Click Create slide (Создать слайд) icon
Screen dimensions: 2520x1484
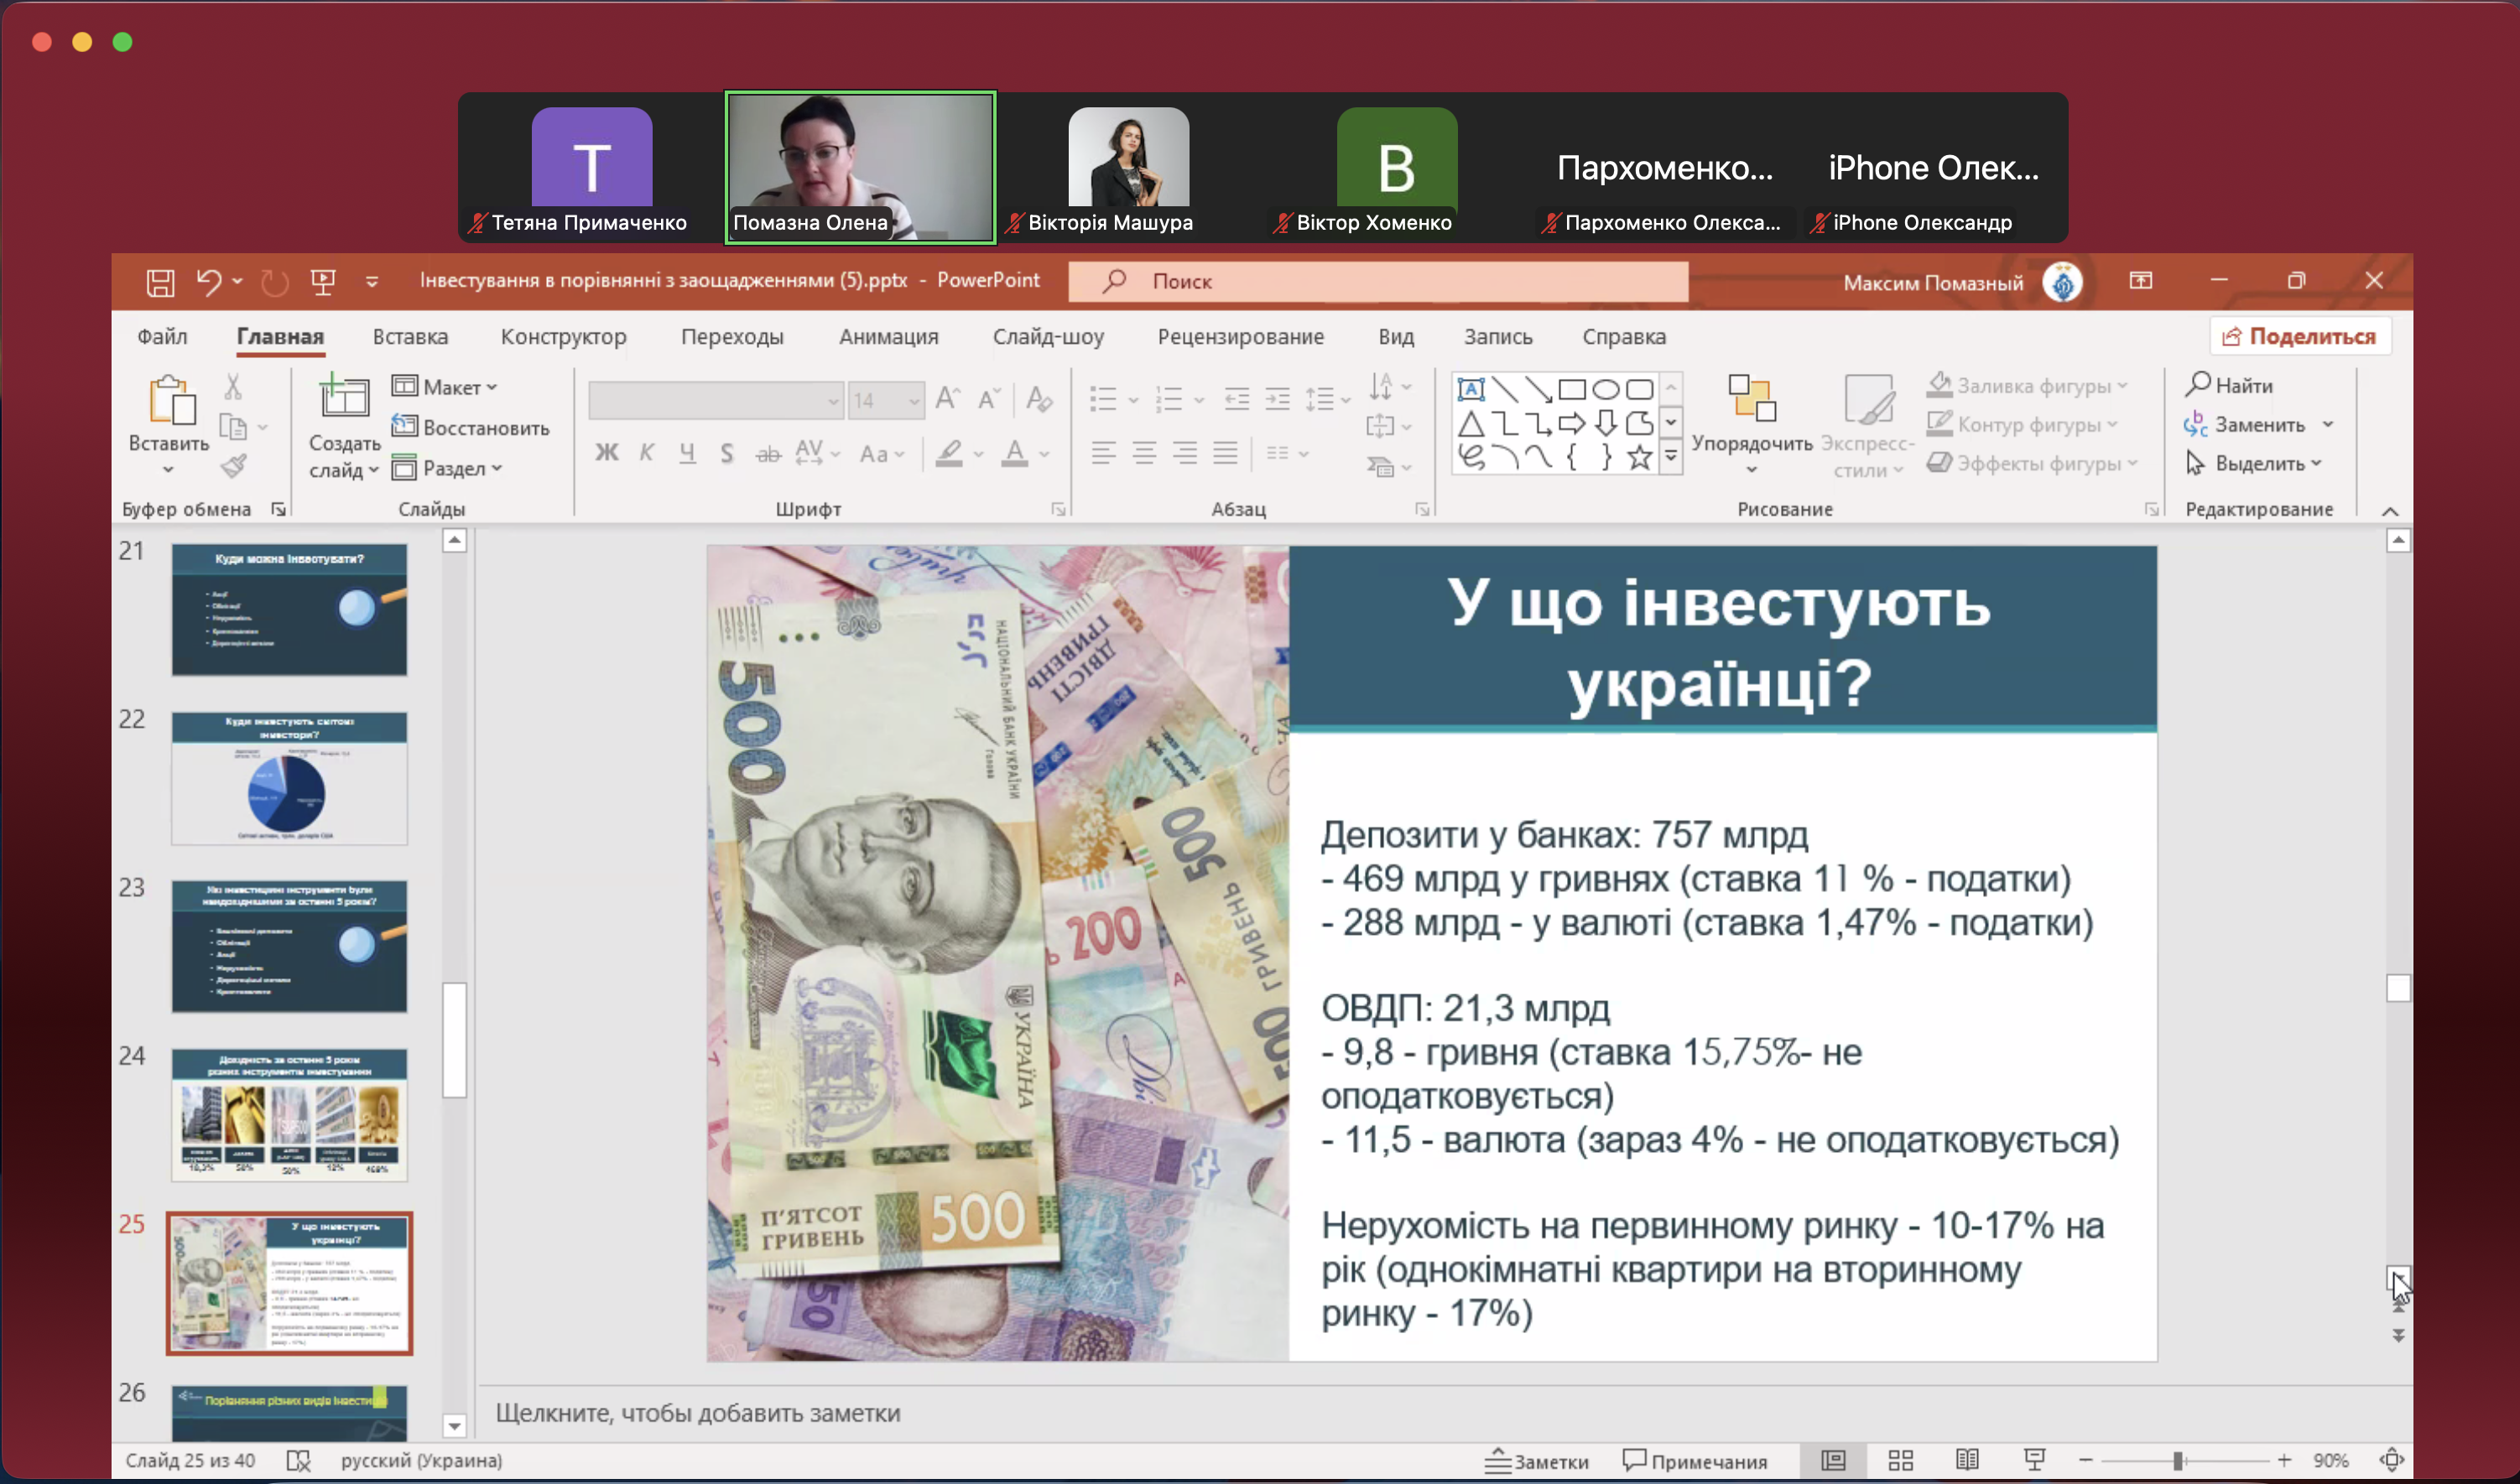pyautogui.click(x=343, y=398)
